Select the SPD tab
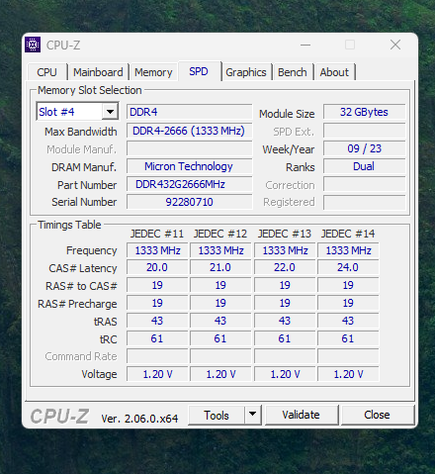Screen dimensions: 435x474 click(199, 71)
